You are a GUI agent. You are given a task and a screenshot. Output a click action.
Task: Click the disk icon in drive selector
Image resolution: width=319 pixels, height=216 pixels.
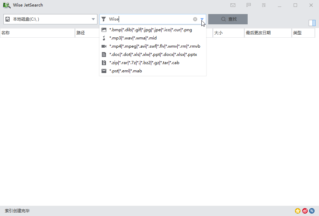[x=8, y=19]
